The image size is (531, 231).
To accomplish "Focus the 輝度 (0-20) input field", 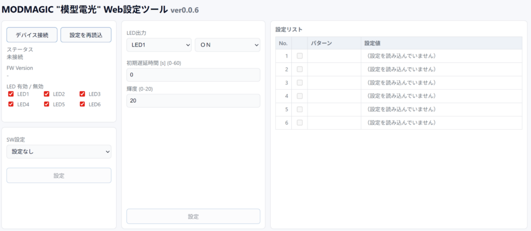I will [x=193, y=101].
